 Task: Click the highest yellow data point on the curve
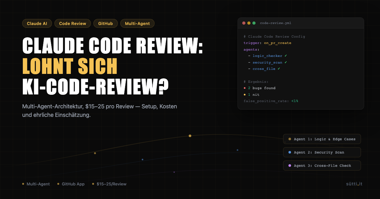pos(190,136)
